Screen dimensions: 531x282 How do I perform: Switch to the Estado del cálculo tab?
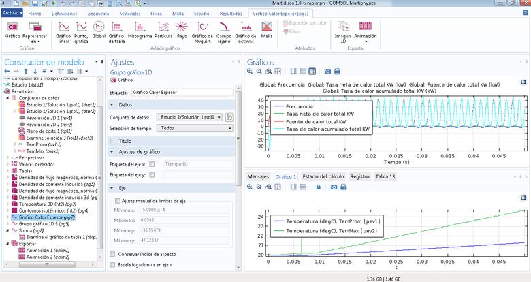click(323, 176)
